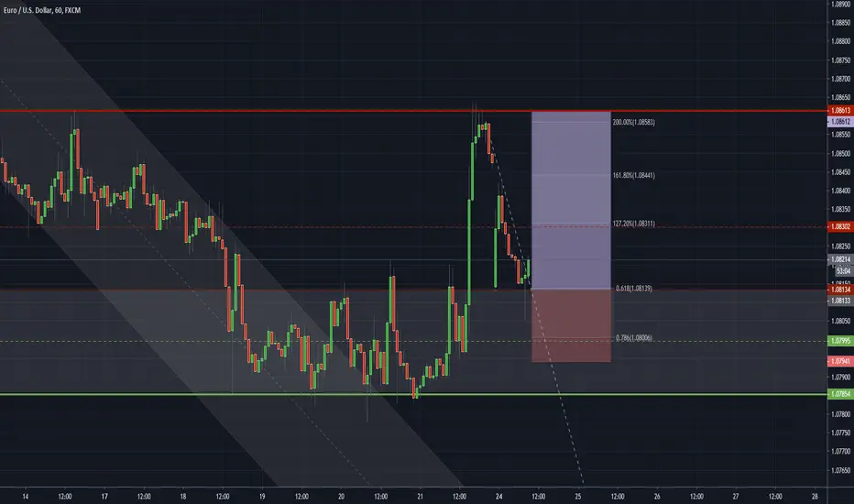Click the 0.618(1.08139) Fibonacci label
The width and height of the screenshot is (854, 504).
(x=633, y=289)
